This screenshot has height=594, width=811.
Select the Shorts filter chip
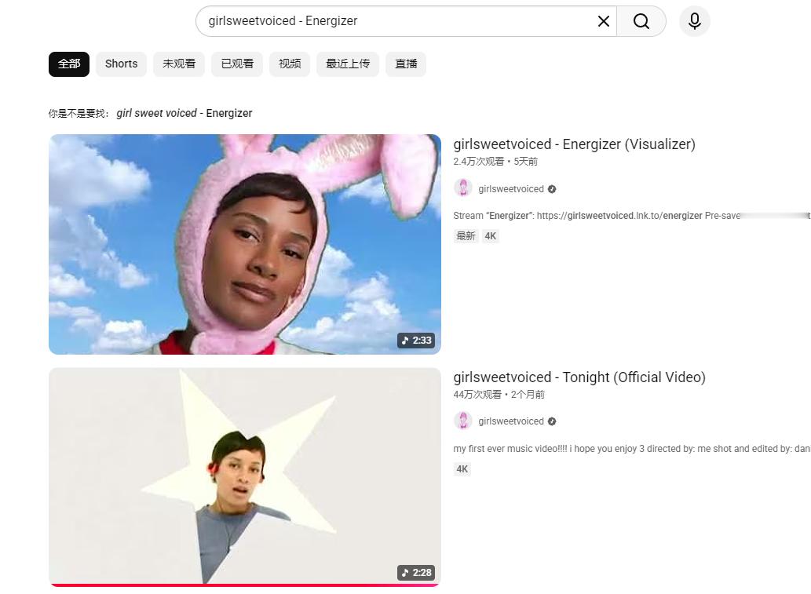click(121, 64)
